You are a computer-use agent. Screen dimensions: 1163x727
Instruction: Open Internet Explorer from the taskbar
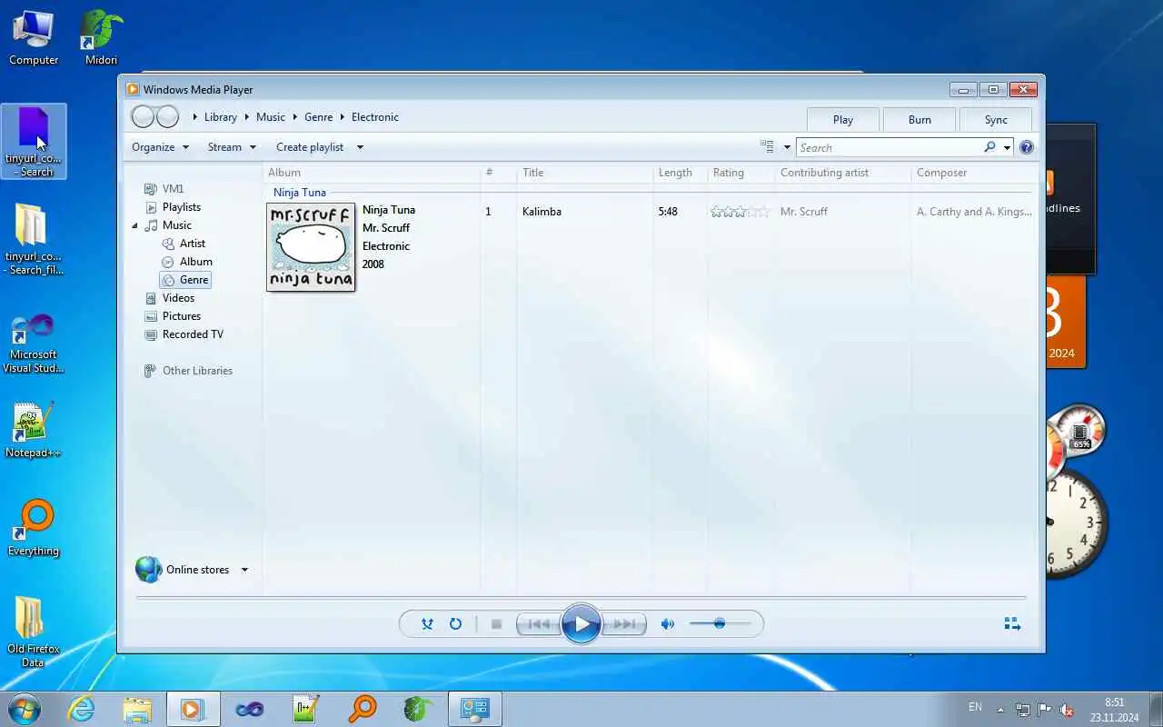[82, 709]
